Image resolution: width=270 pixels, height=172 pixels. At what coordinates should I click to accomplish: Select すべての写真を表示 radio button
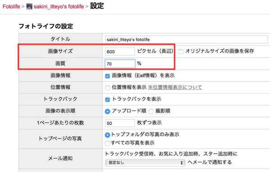pos(108,143)
